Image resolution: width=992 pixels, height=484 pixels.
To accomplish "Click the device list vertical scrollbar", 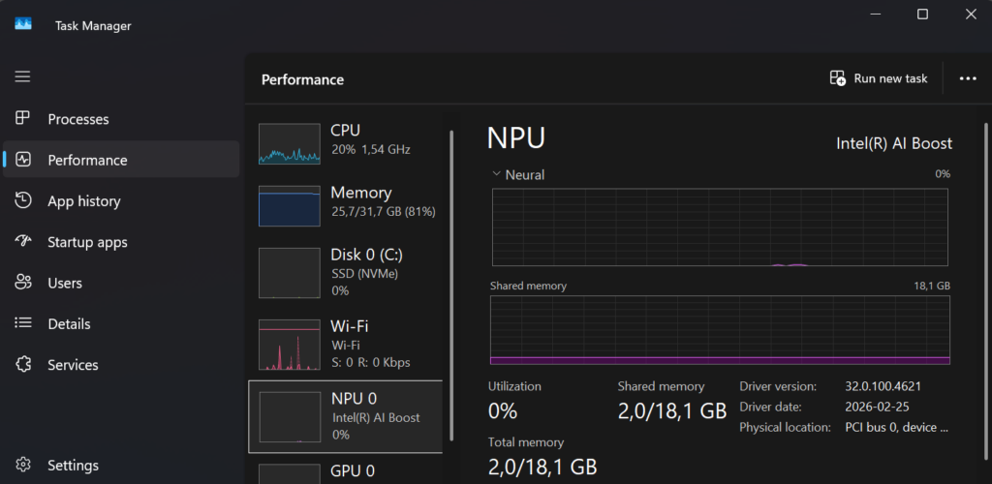I will pyautogui.click(x=451, y=242).
